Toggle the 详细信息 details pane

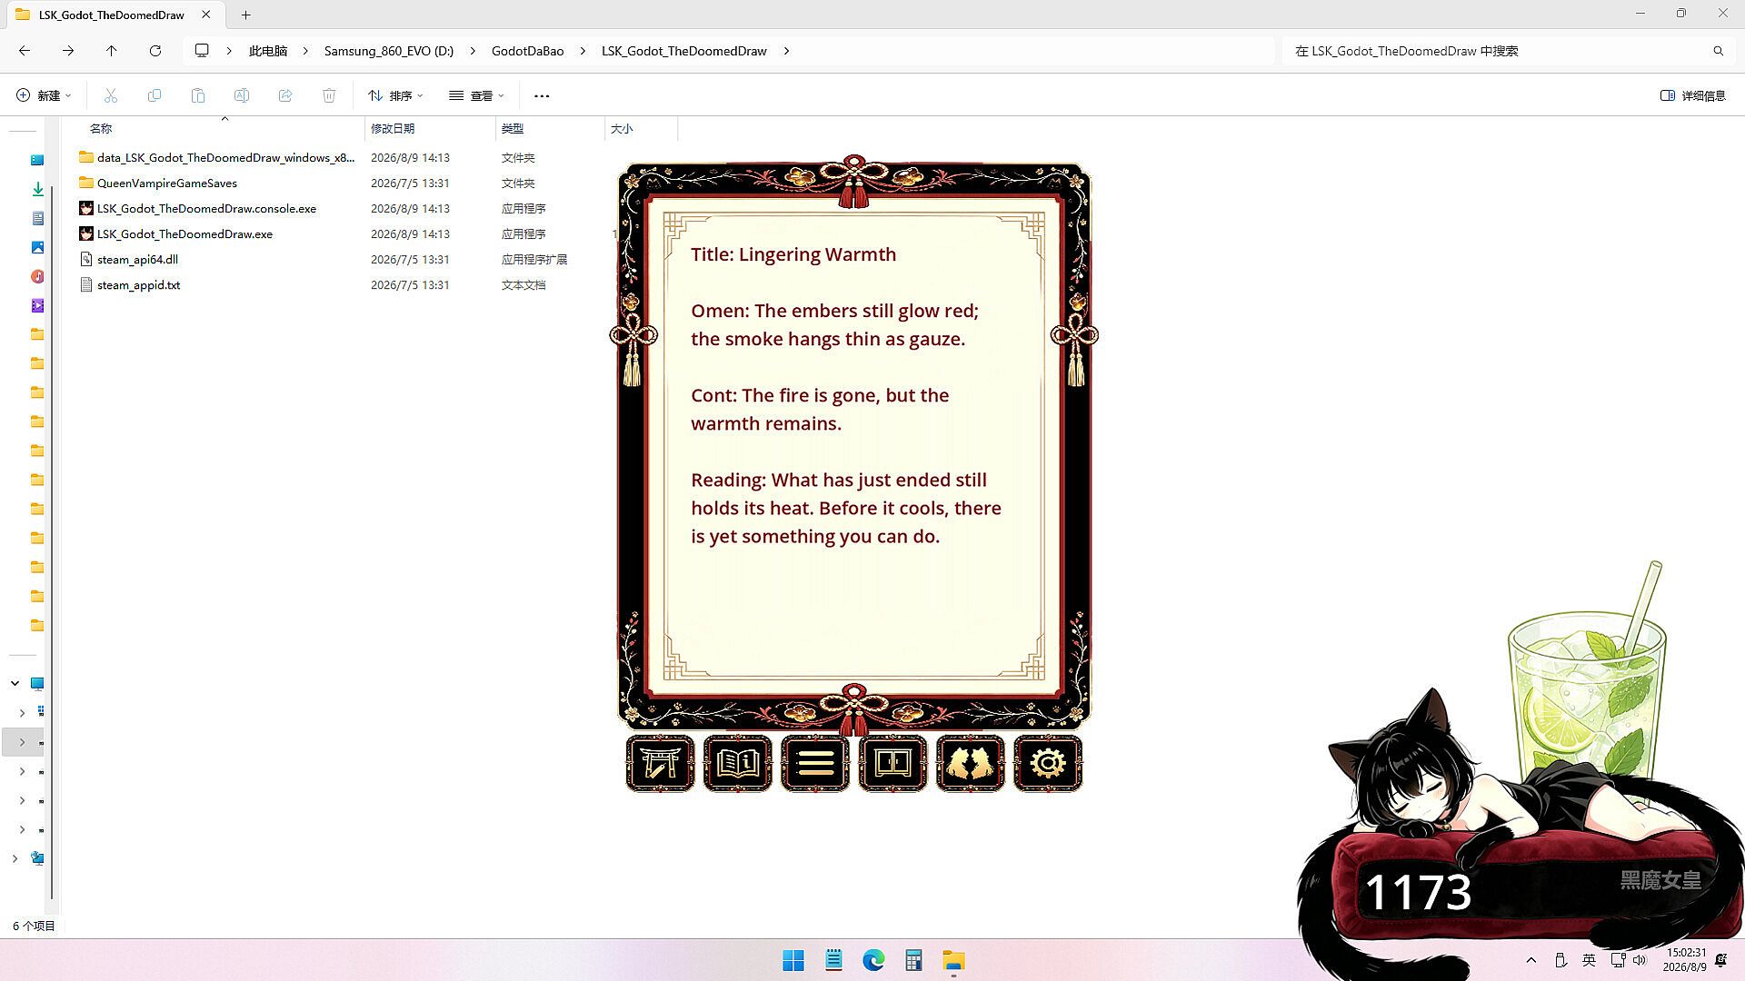tap(1692, 95)
